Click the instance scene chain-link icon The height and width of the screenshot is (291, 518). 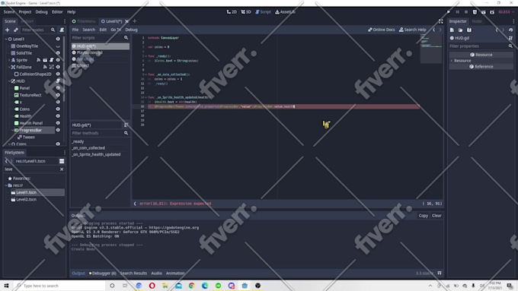tap(16, 30)
